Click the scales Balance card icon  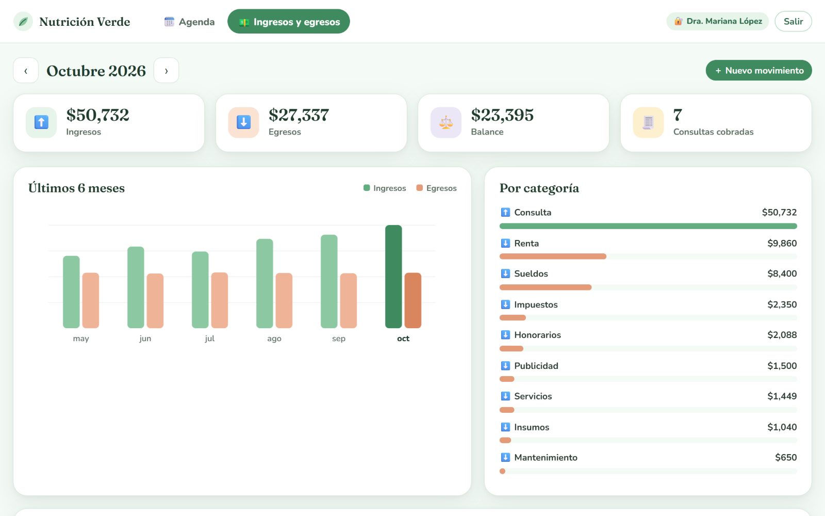tap(446, 122)
